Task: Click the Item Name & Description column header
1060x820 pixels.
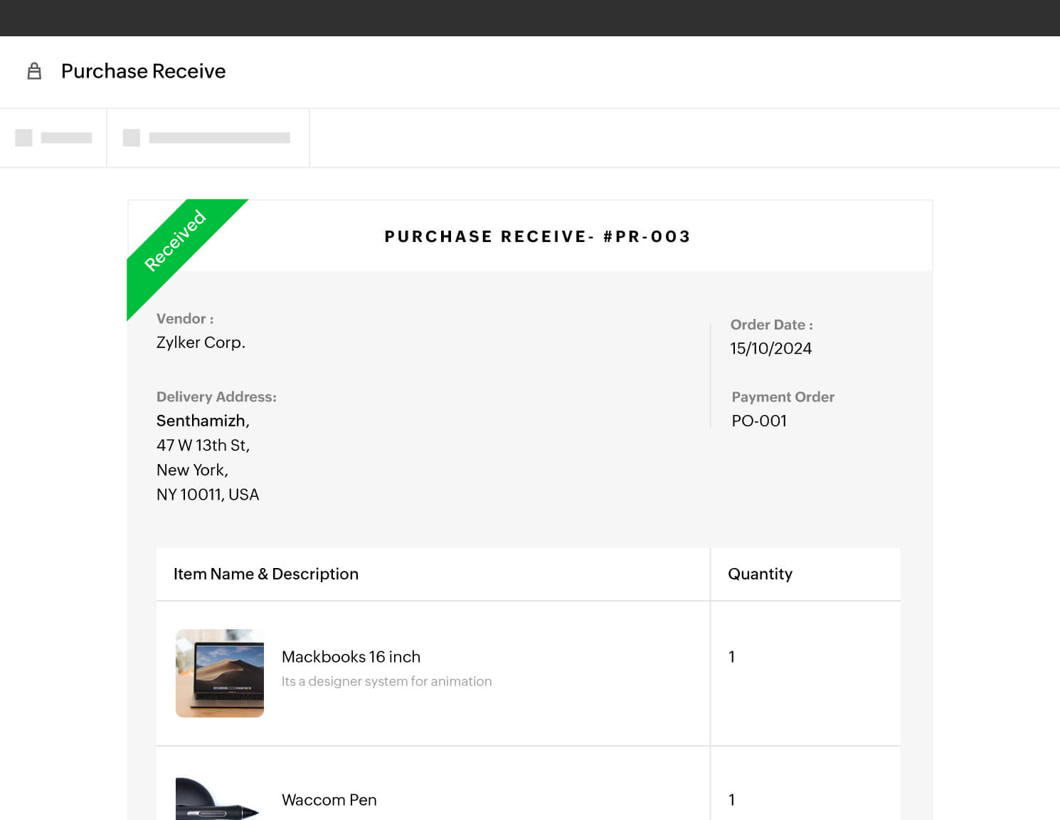Action: tap(267, 574)
